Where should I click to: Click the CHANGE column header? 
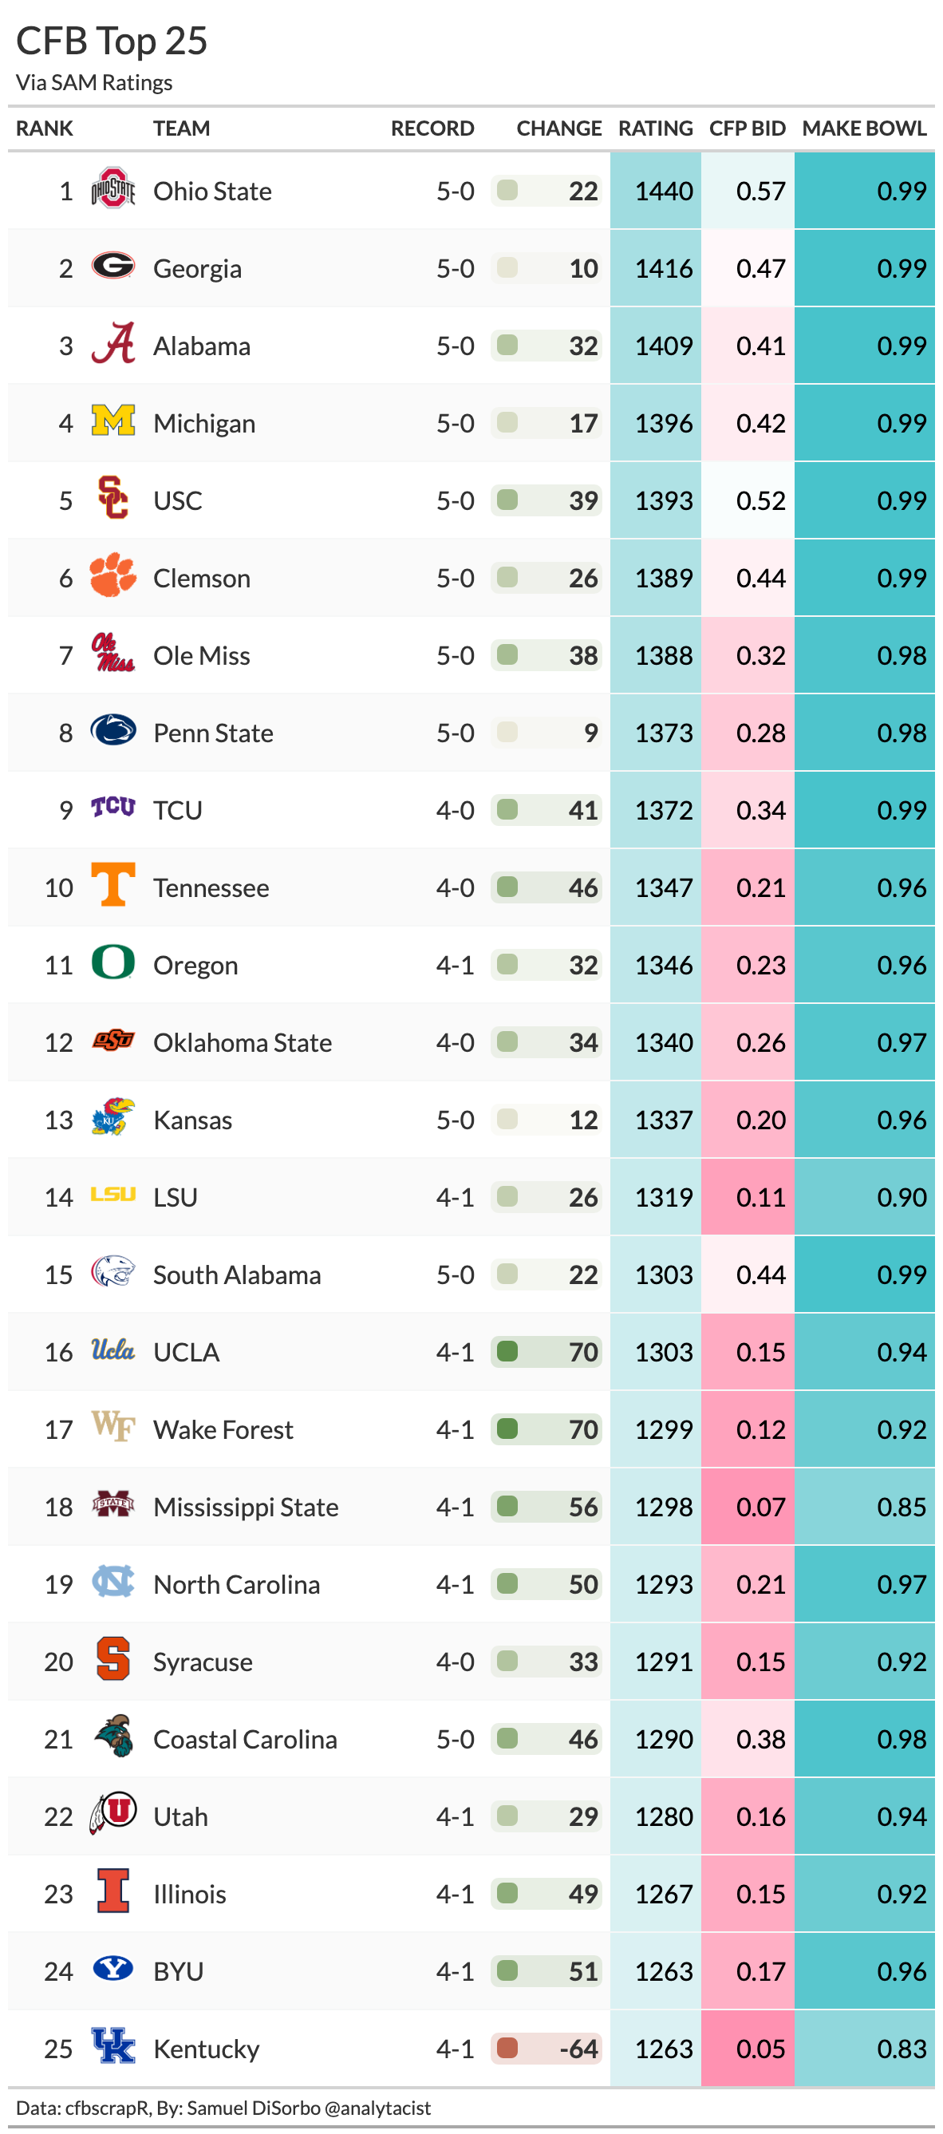pos(558,128)
